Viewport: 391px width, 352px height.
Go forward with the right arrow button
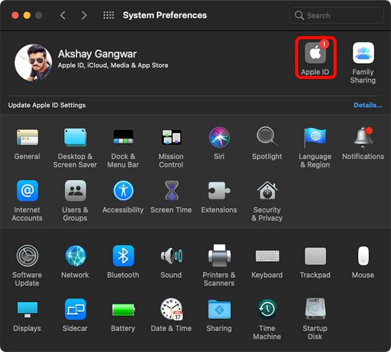84,15
